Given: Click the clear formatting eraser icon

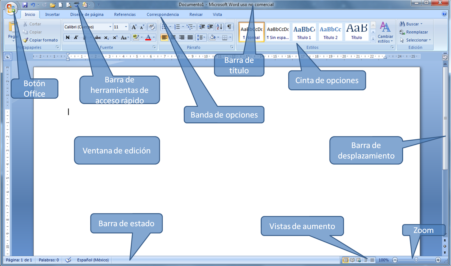Looking at the screenshot, I should pyautogui.click(x=152, y=27).
